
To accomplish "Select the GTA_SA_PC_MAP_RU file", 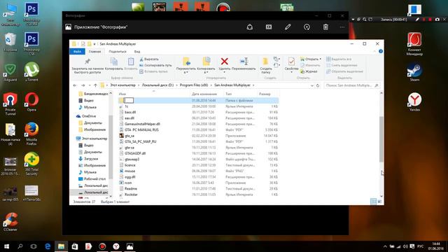I will (x=140, y=141).
